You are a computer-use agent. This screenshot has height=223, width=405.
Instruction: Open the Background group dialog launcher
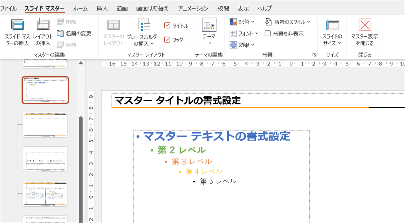[x=314, y=55]
